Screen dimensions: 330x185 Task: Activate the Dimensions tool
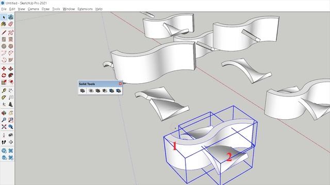click(x=11, y=90)
